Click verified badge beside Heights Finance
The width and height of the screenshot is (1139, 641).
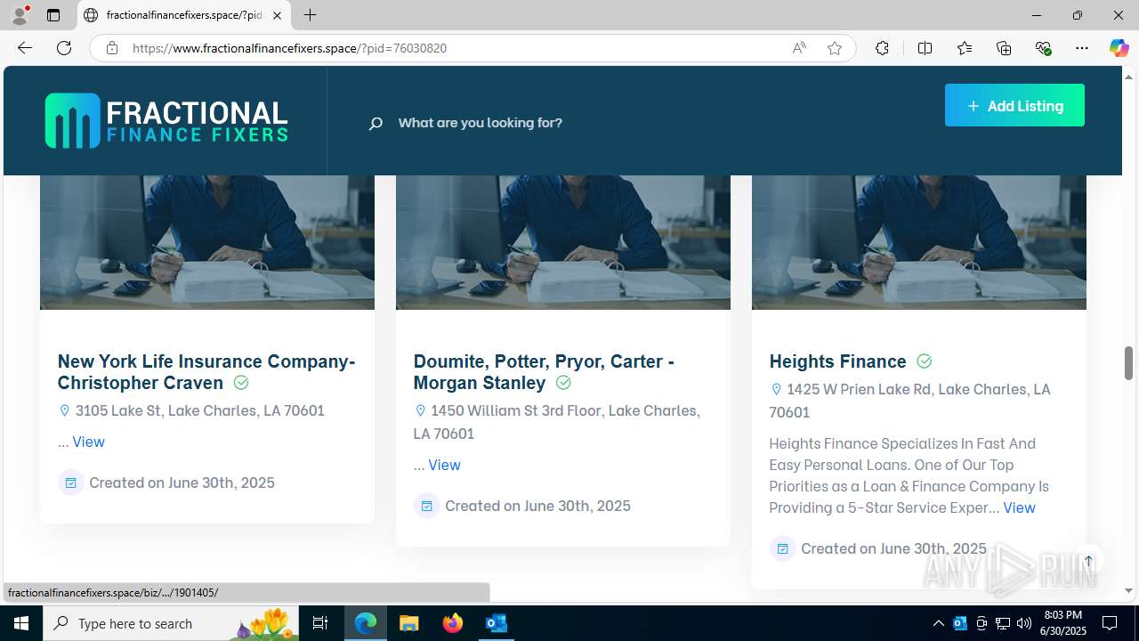click(925, 361)
